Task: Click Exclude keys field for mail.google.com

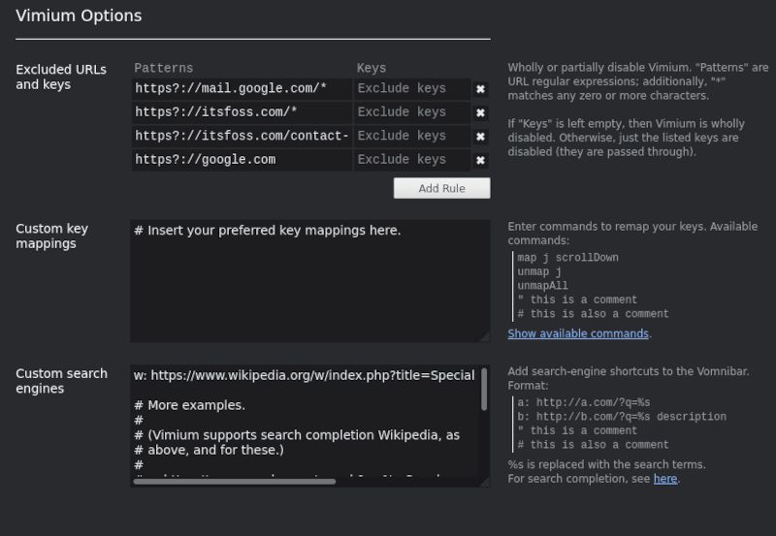Action: coord(411,89)
